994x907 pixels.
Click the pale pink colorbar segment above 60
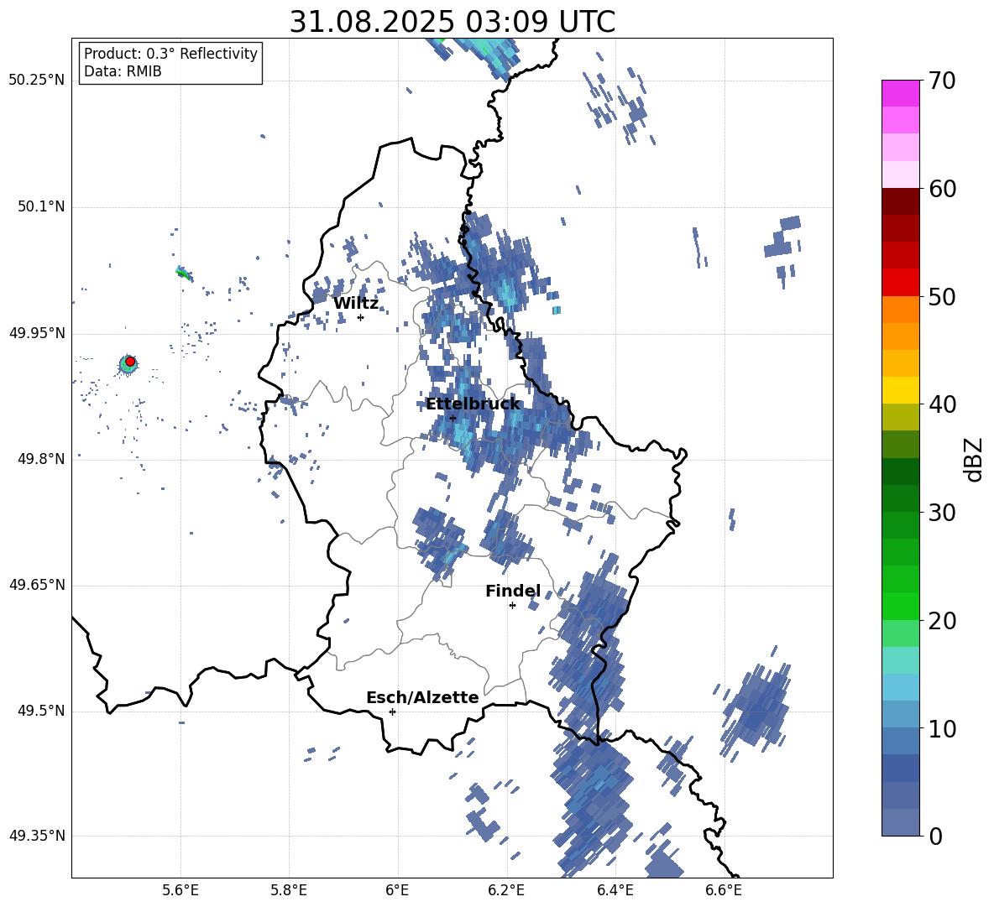coord(900,175)
